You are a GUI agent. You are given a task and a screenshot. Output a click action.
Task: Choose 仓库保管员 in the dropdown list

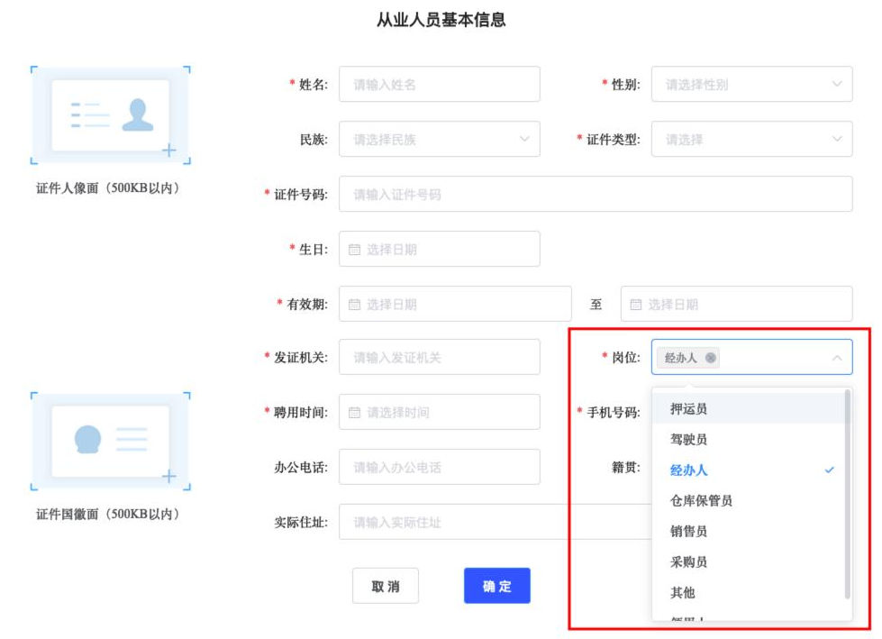pyautogui.click(x=701, y=501)
